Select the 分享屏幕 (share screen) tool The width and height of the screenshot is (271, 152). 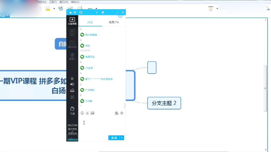coord(72,20)
